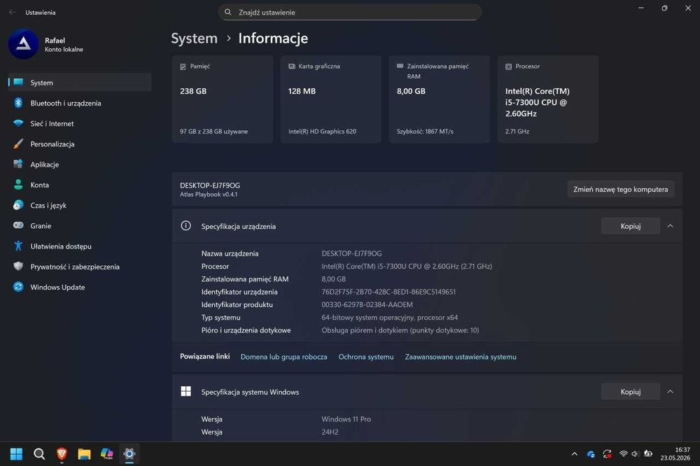Click the sync status tray icon

(607, 454)
